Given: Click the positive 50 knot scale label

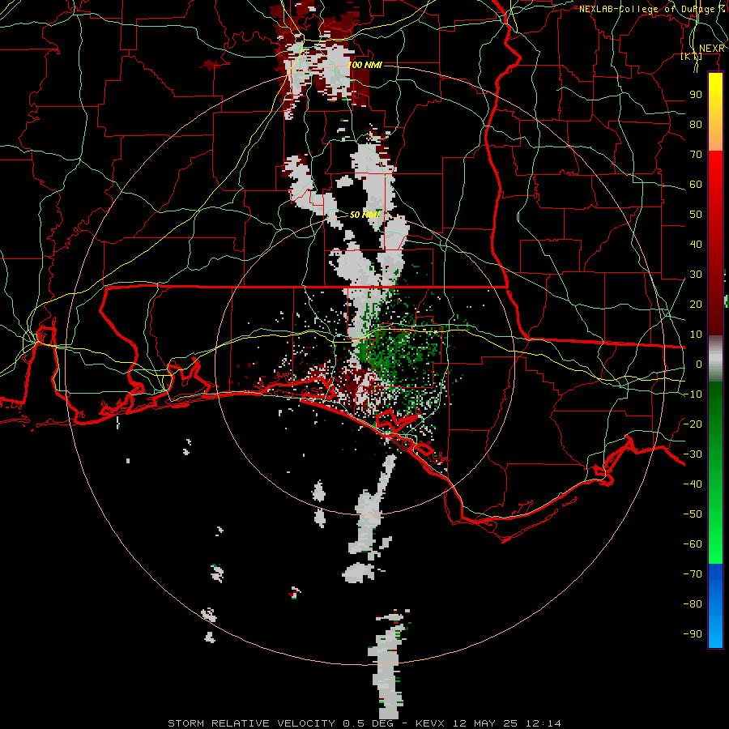Looking at the screenshot, I should pos(696,215).
